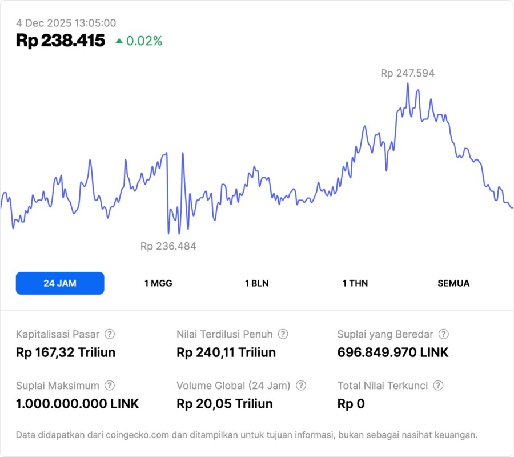This screenshot has width=514, height=457.
Task: Switch chart to 1 BLN range
Action: click(x=256, y=283)
